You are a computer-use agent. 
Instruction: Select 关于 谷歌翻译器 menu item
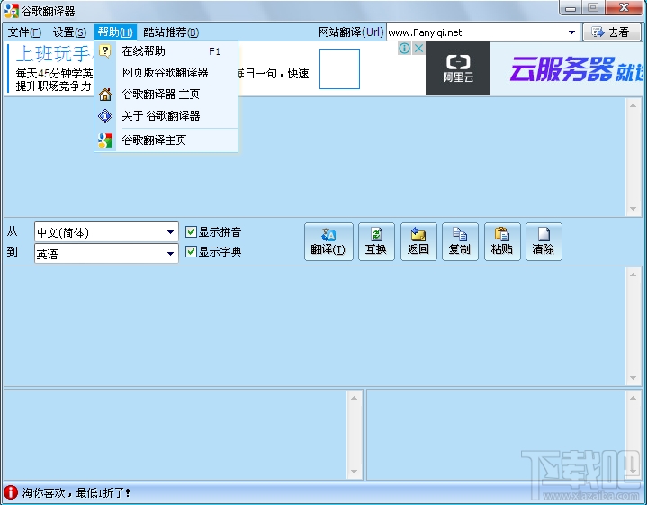[166, 115]
